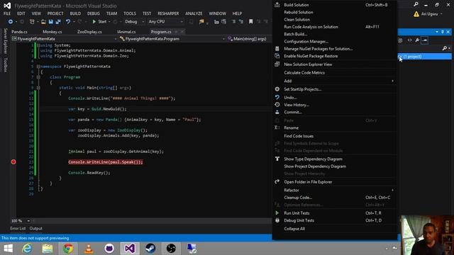Pin the Solution Explorer panel

tap(443, 32)
